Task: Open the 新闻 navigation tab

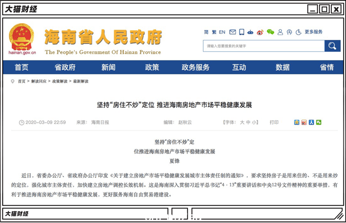Action: click(x=108, y=67)
